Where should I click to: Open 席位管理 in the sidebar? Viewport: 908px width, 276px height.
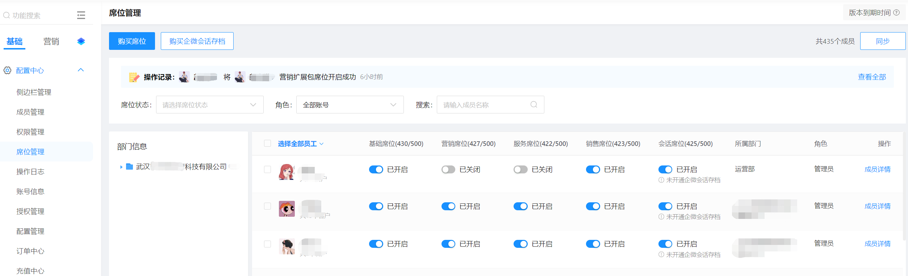tap(30, 152)
